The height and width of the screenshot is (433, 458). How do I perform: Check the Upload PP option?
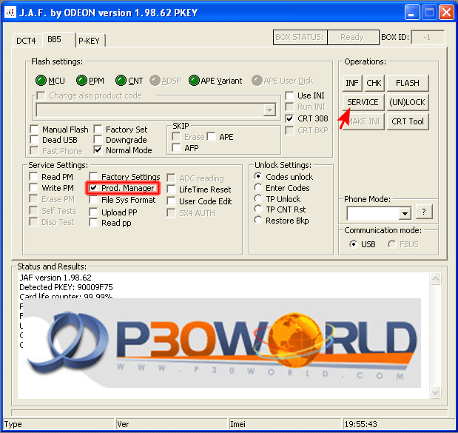pyautogui.click(x=93, y=212)
